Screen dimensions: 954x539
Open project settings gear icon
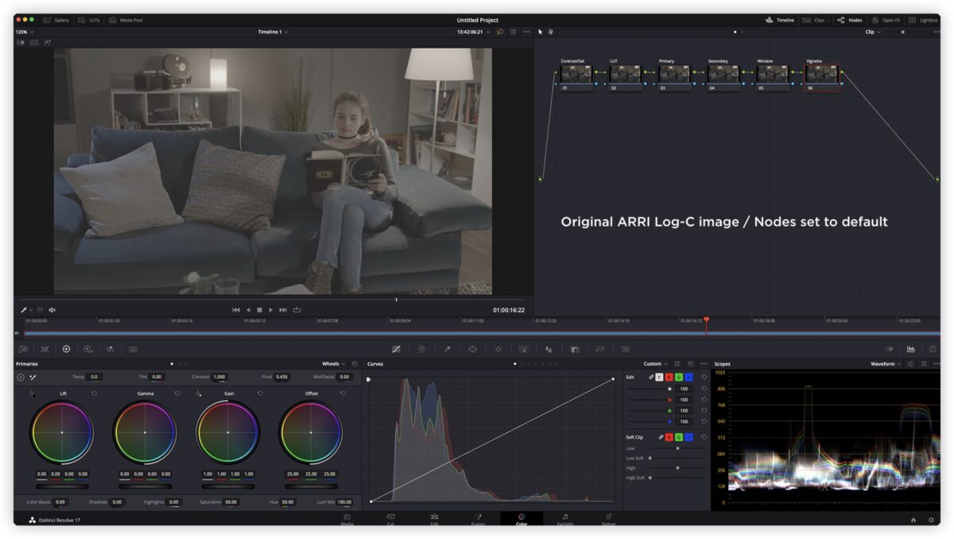[930, 520]
